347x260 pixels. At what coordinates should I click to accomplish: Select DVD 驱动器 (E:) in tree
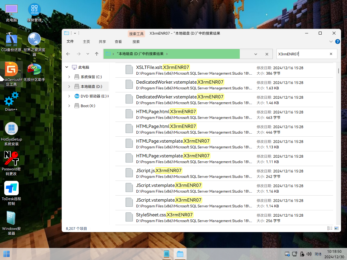point(92,96)
